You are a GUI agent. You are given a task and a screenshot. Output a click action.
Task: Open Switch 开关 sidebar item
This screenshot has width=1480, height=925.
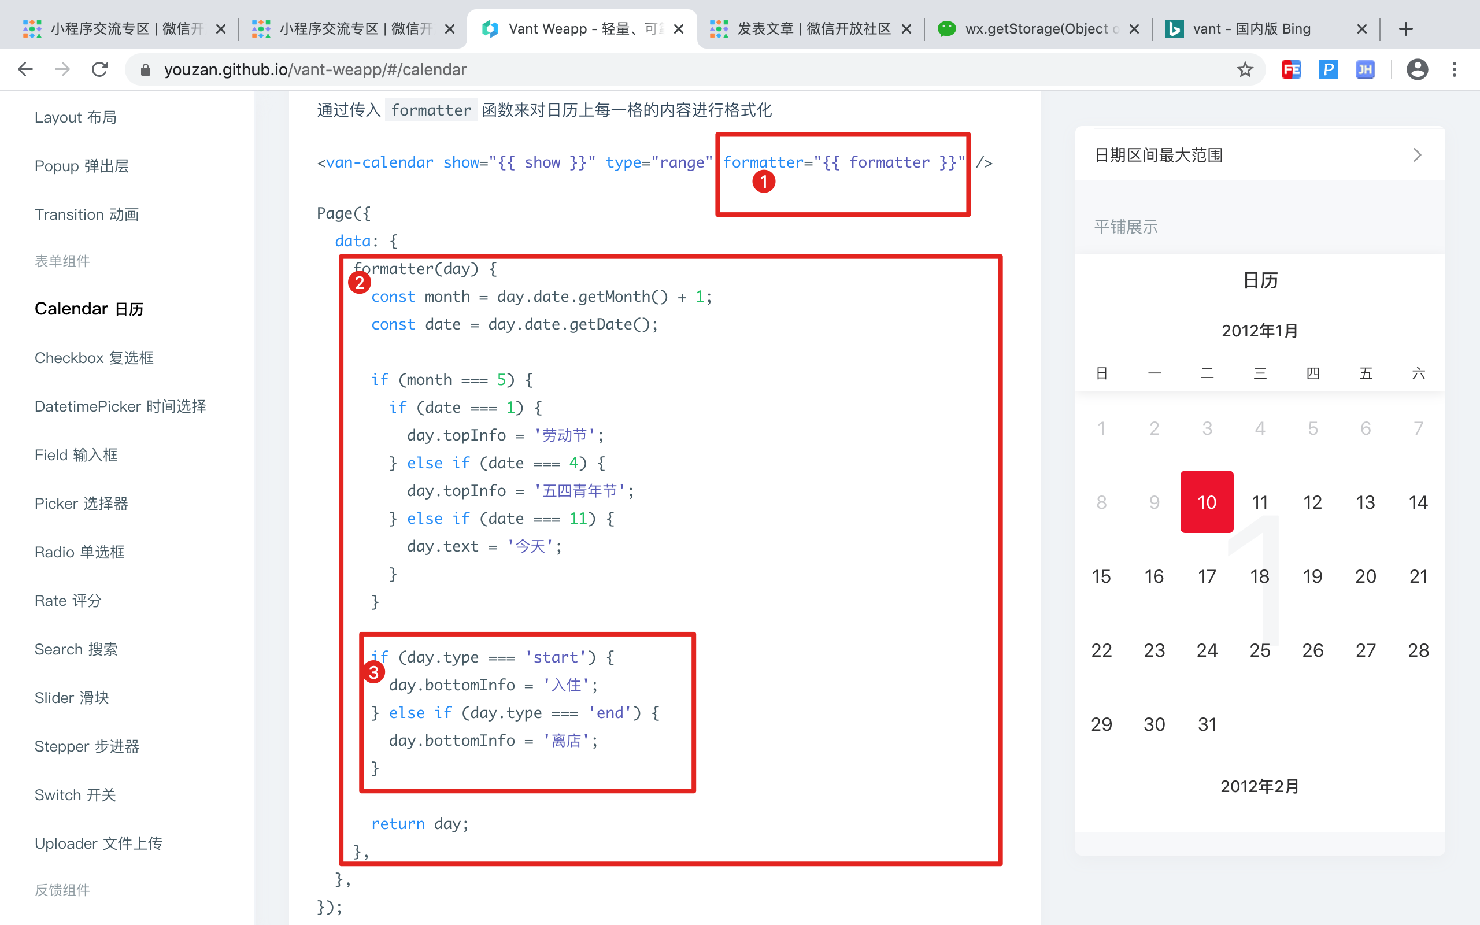click(x=75, y=795)
